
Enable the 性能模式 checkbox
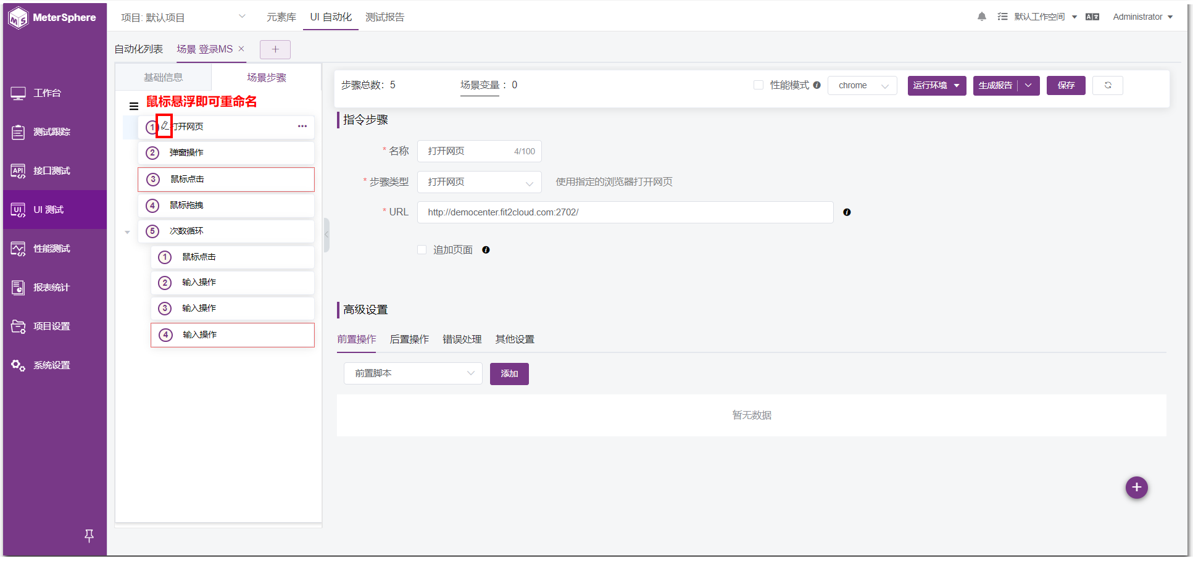coord(759,85)
